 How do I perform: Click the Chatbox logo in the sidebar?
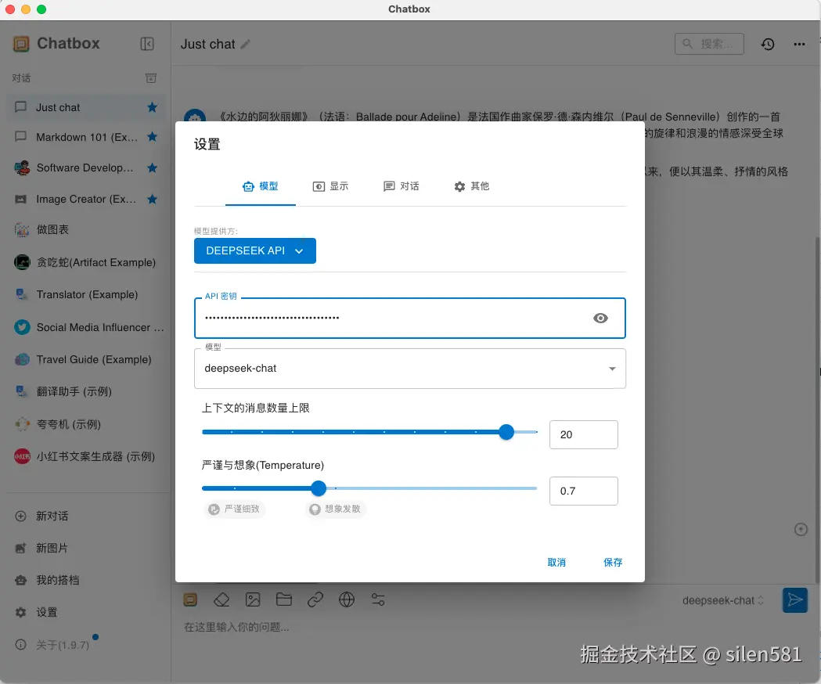click(x=21, y=44)
